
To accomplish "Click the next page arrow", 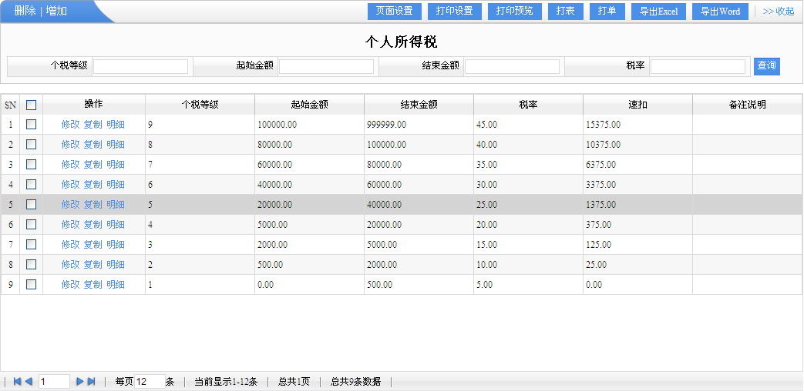I will point(79,382).
